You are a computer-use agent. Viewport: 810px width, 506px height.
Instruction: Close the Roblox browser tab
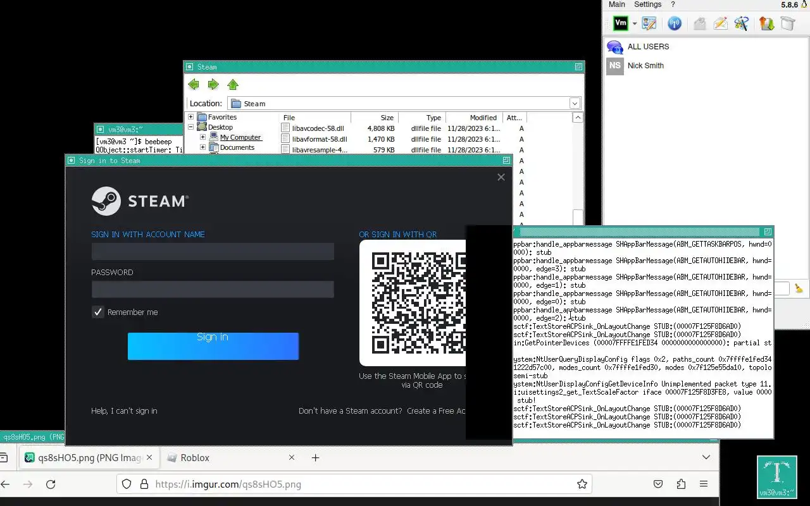click(292, 458)
